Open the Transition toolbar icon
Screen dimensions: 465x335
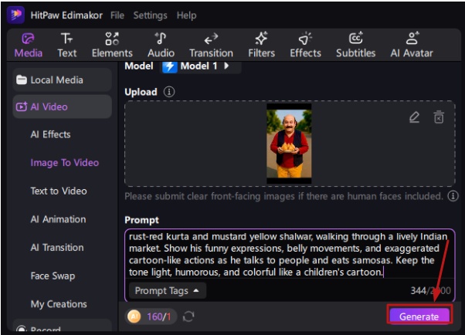(211, 45)
